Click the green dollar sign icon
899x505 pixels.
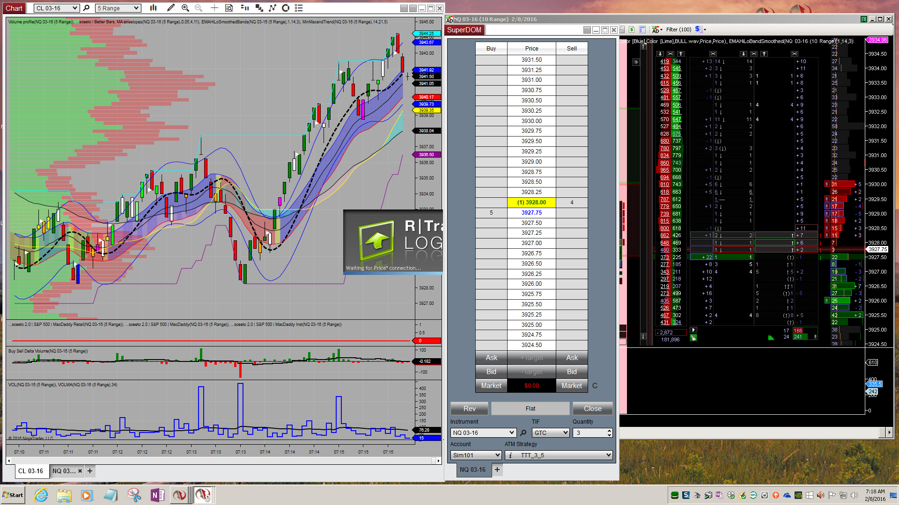(631, 29)
